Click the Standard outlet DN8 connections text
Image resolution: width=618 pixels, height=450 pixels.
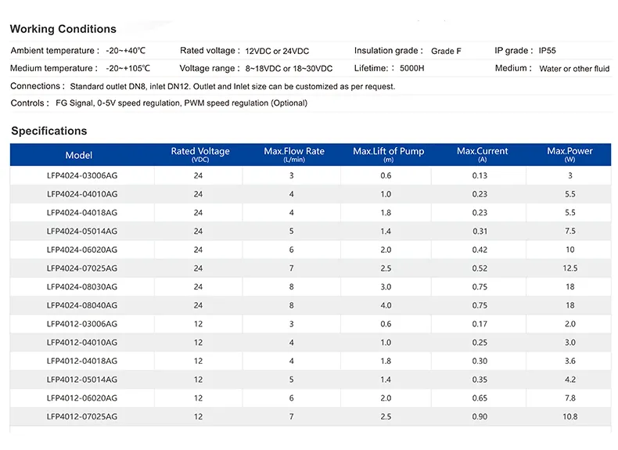(x=232, y=86)
